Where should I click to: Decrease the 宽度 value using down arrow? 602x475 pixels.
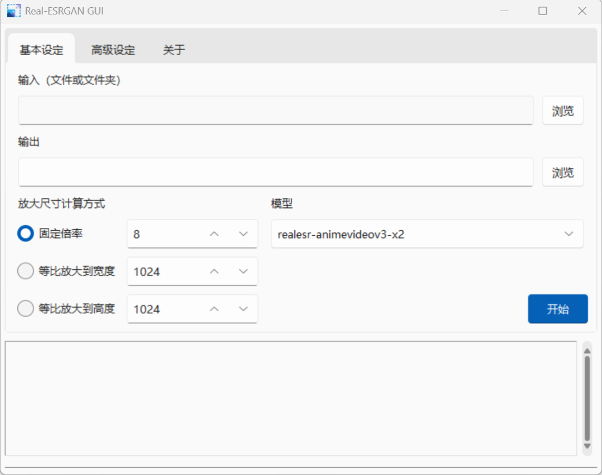[x=244, y=272]
